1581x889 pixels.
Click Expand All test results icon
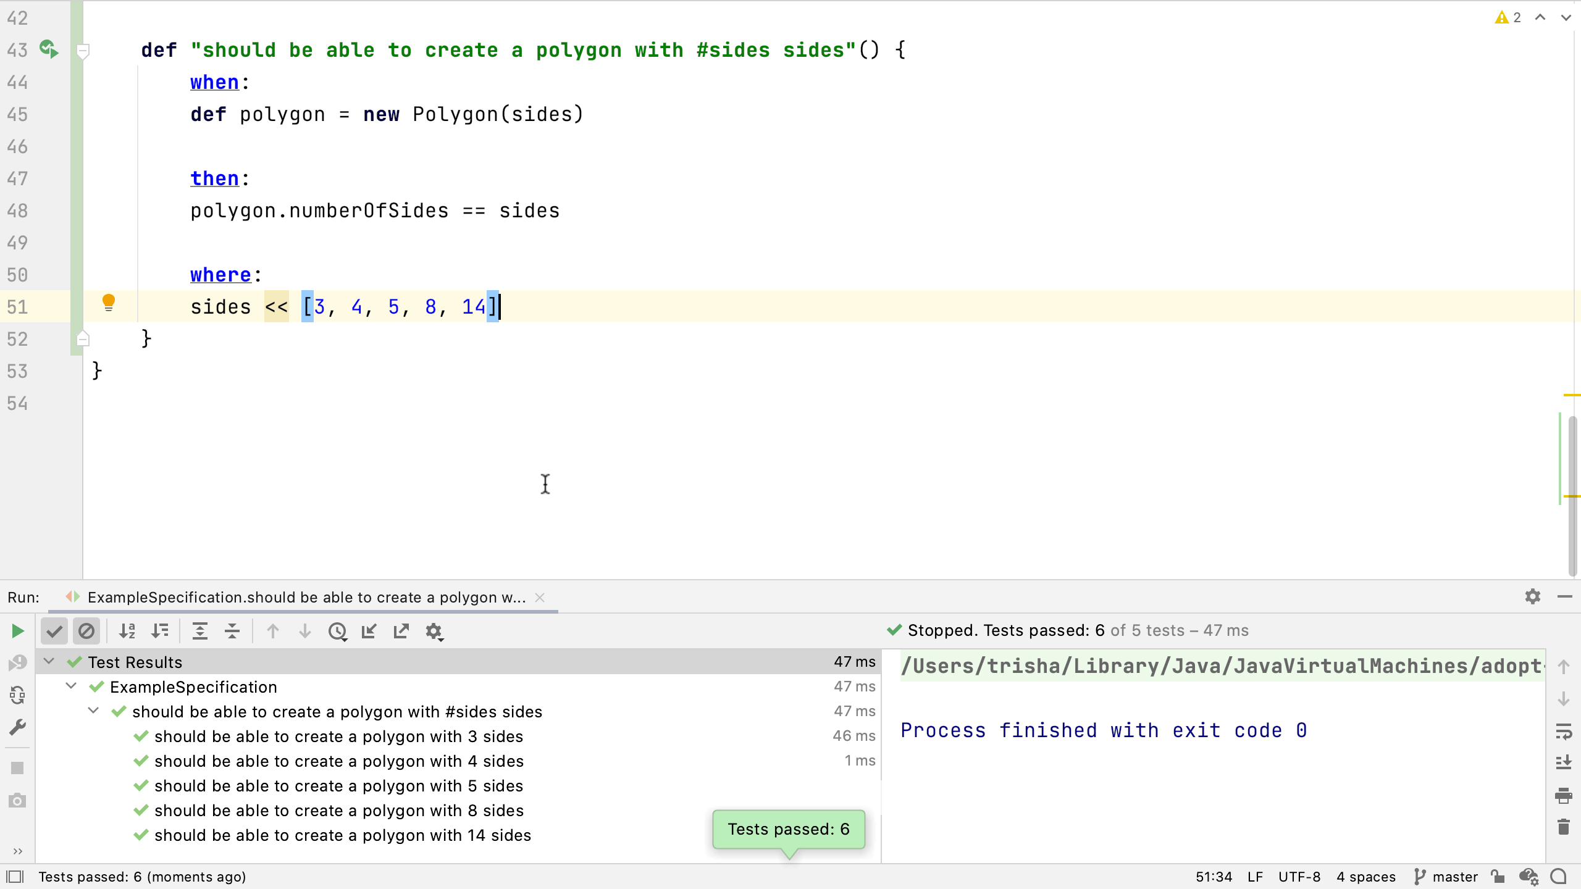point(200,631)
